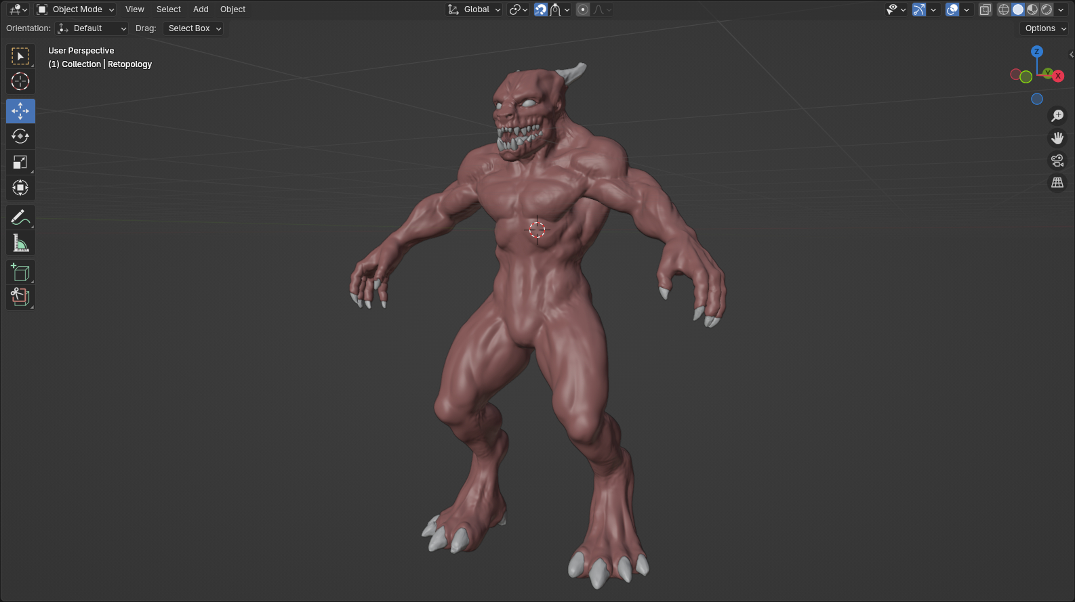
Task: Activate the Scale tool
Action: (20, 163)
